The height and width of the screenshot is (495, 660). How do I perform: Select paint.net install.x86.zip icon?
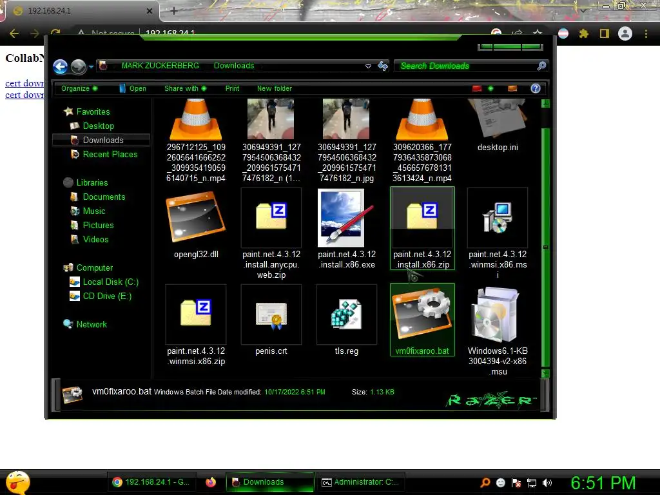[422, 217]
